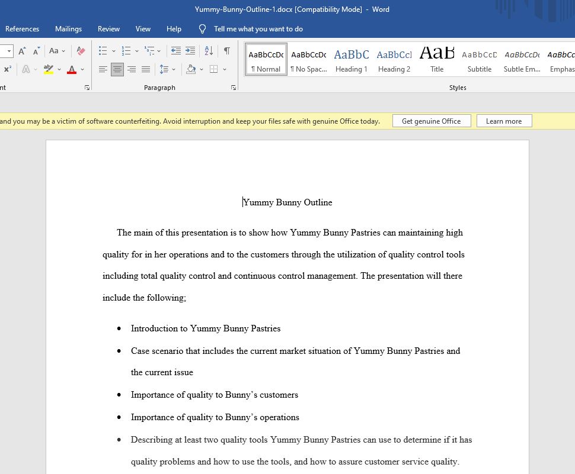Expand the borders dropdown arrow

coord(225,70)
